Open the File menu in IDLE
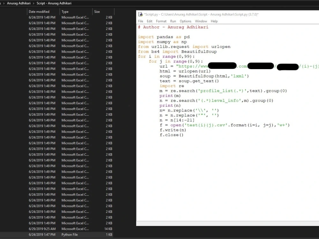Viewport: 319px width, 239px height. (x=141, y=21)
